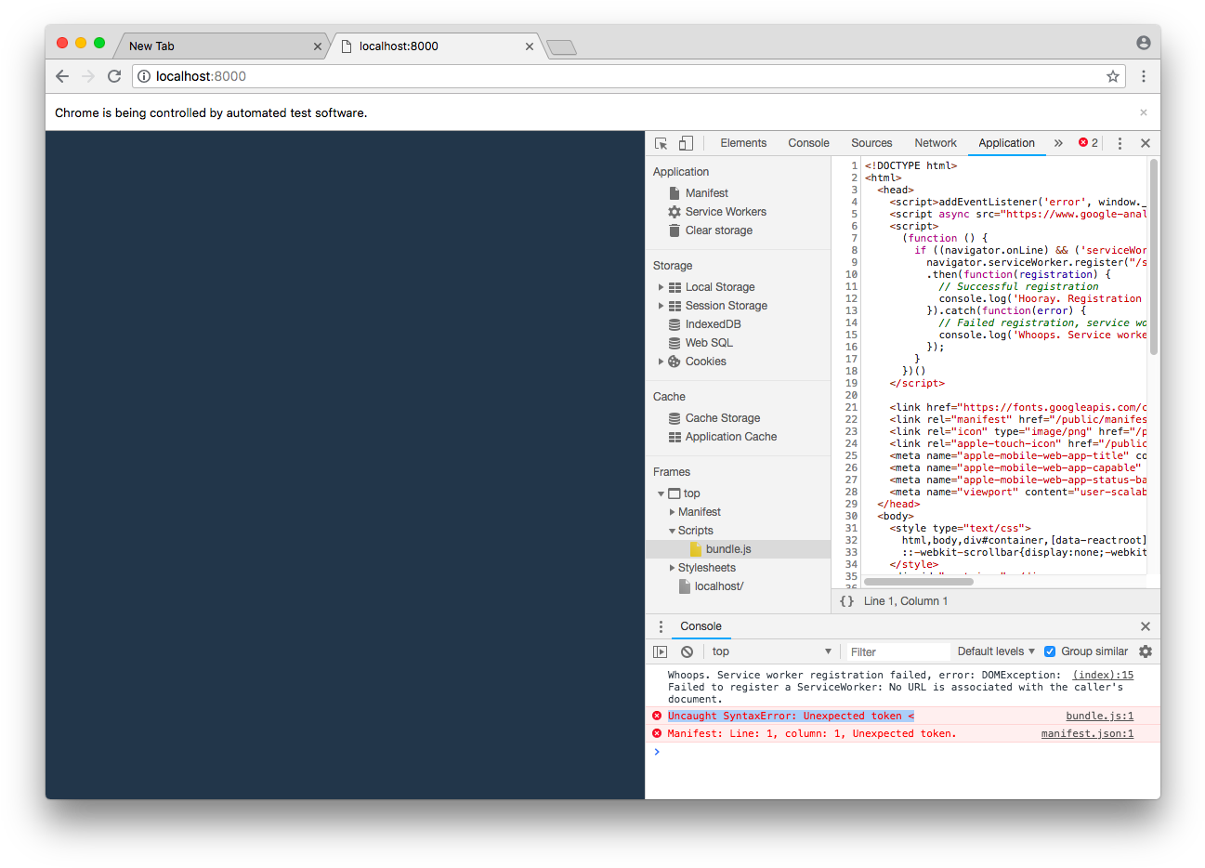Expand the Local Storage tree

[661, 286]
